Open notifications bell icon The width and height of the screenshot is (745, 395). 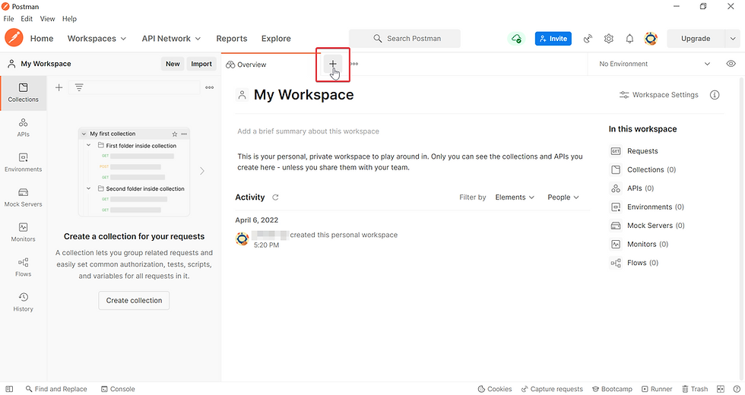click(x=629, y=39)
